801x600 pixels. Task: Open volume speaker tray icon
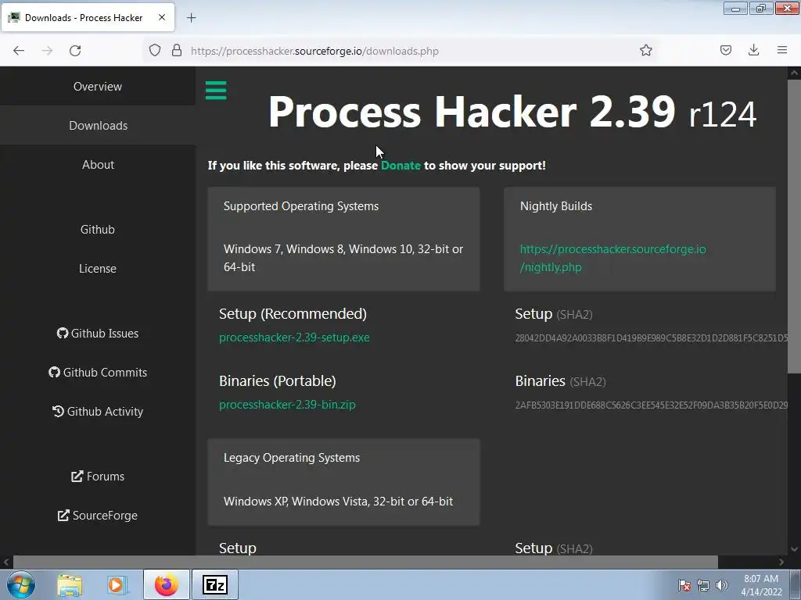pos(722,585)
